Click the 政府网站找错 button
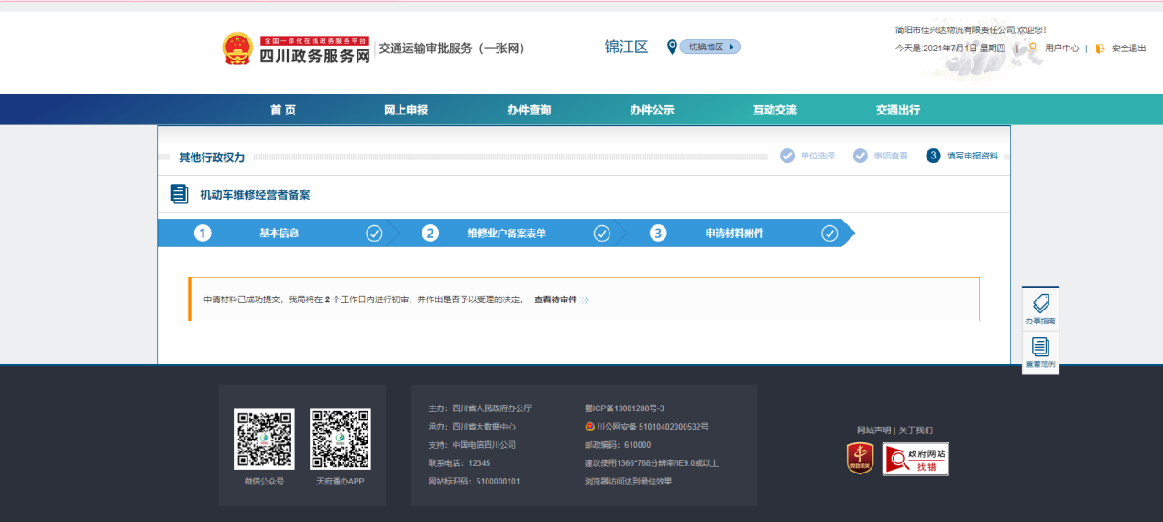Screen dimensions: 1163x522 916,459
